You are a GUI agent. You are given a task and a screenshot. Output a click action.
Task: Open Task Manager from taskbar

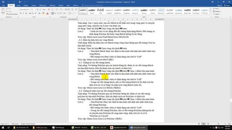[58, 127]
